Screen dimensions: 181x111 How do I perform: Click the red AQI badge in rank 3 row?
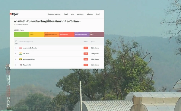coord(86,59)
